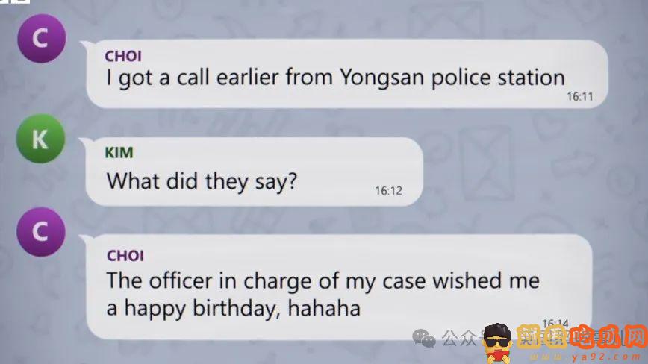The height and width of the screenshot is (364, 648).
Task: Select the Yongsan police station message text
Action: pos(336,78)
